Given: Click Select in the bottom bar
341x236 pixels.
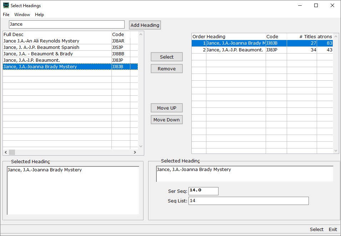Looking at the screenshot, I should click(316, 229).
